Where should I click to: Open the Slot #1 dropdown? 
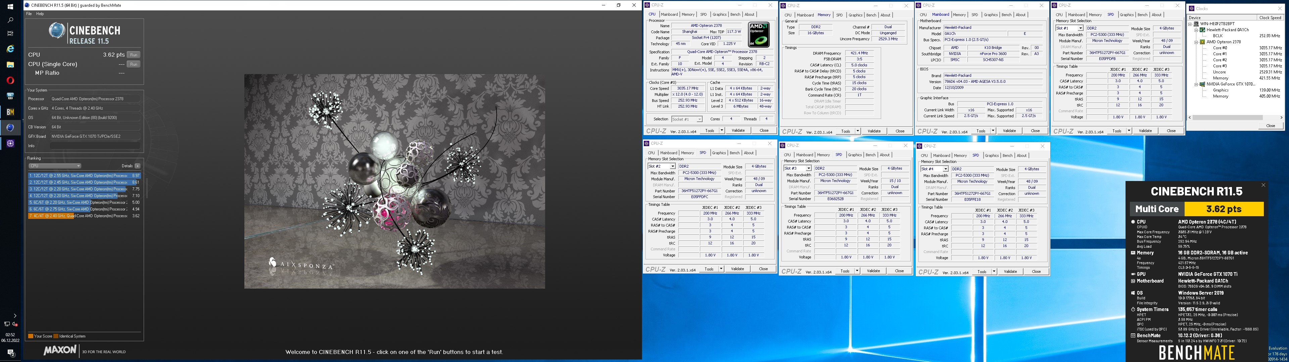coord(1069,28)
